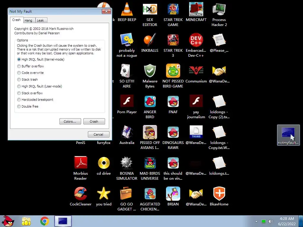Select Double free radio button
The image size is (303, 227).
pos(19,106)
